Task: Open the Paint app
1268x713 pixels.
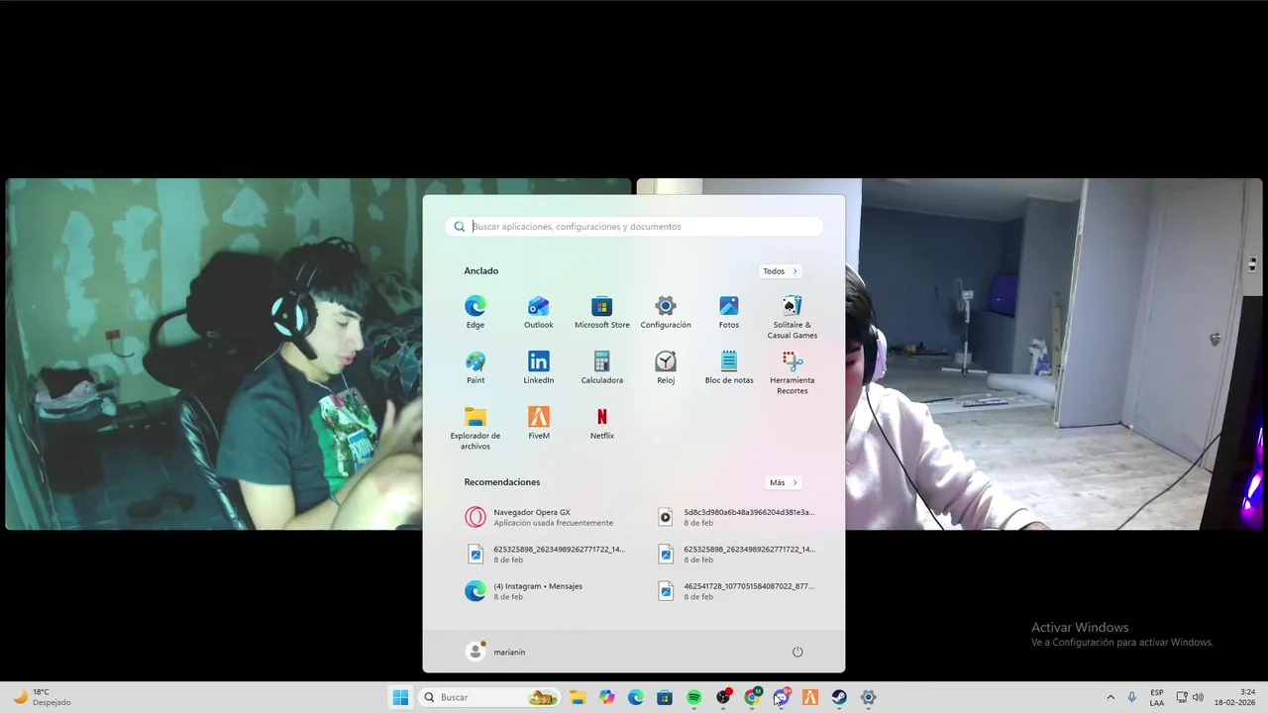Action: point(475,366)
